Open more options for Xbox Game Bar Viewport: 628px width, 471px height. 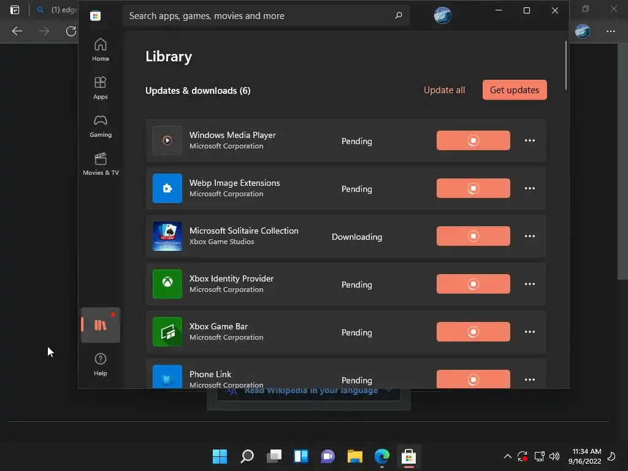[x=529, y=332]
